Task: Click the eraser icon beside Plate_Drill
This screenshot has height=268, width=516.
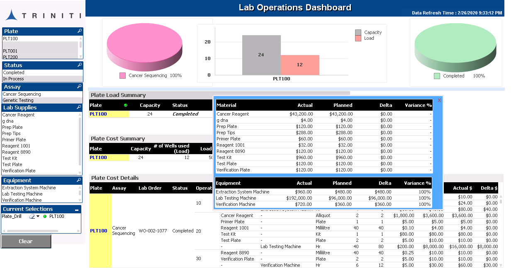Action: point(32,216)
